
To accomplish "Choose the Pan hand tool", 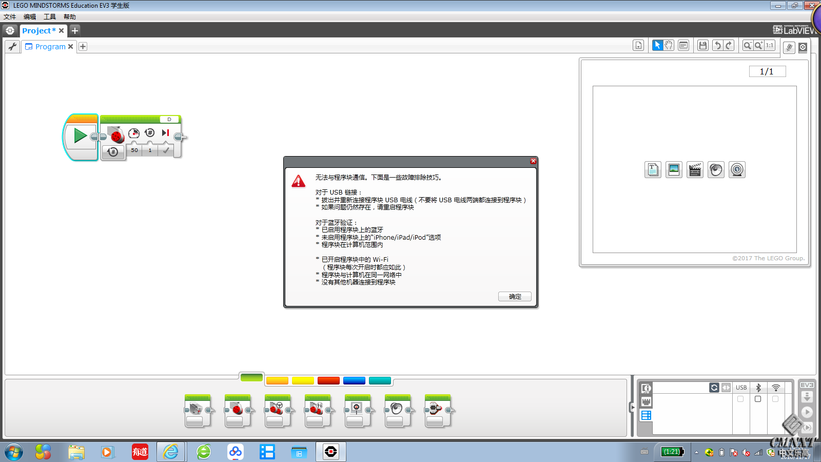I will (x=669, y=45).
